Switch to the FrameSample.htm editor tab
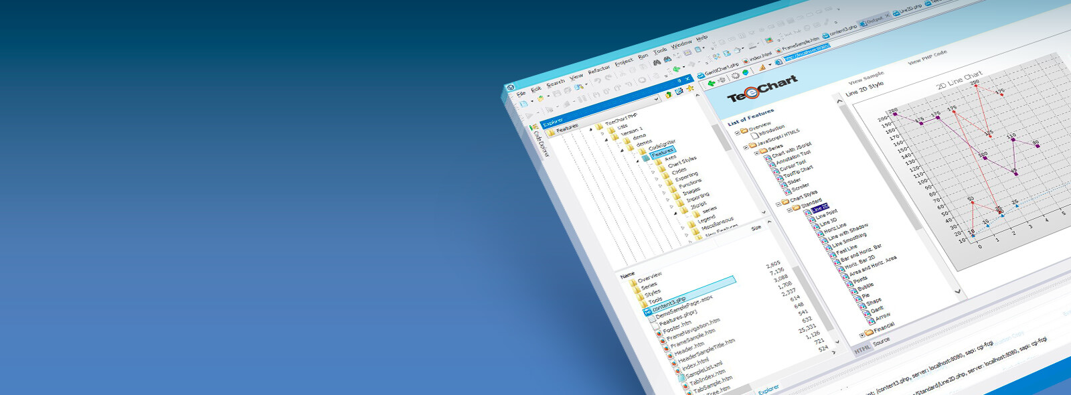The image size is (1071, 395). click(x=797, y=45)
